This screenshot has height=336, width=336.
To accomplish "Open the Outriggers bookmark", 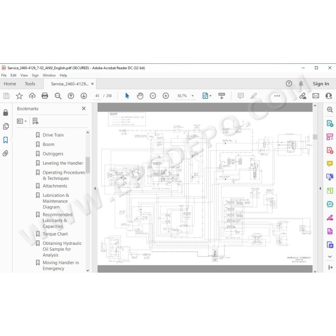I will [x=53, y=154].
